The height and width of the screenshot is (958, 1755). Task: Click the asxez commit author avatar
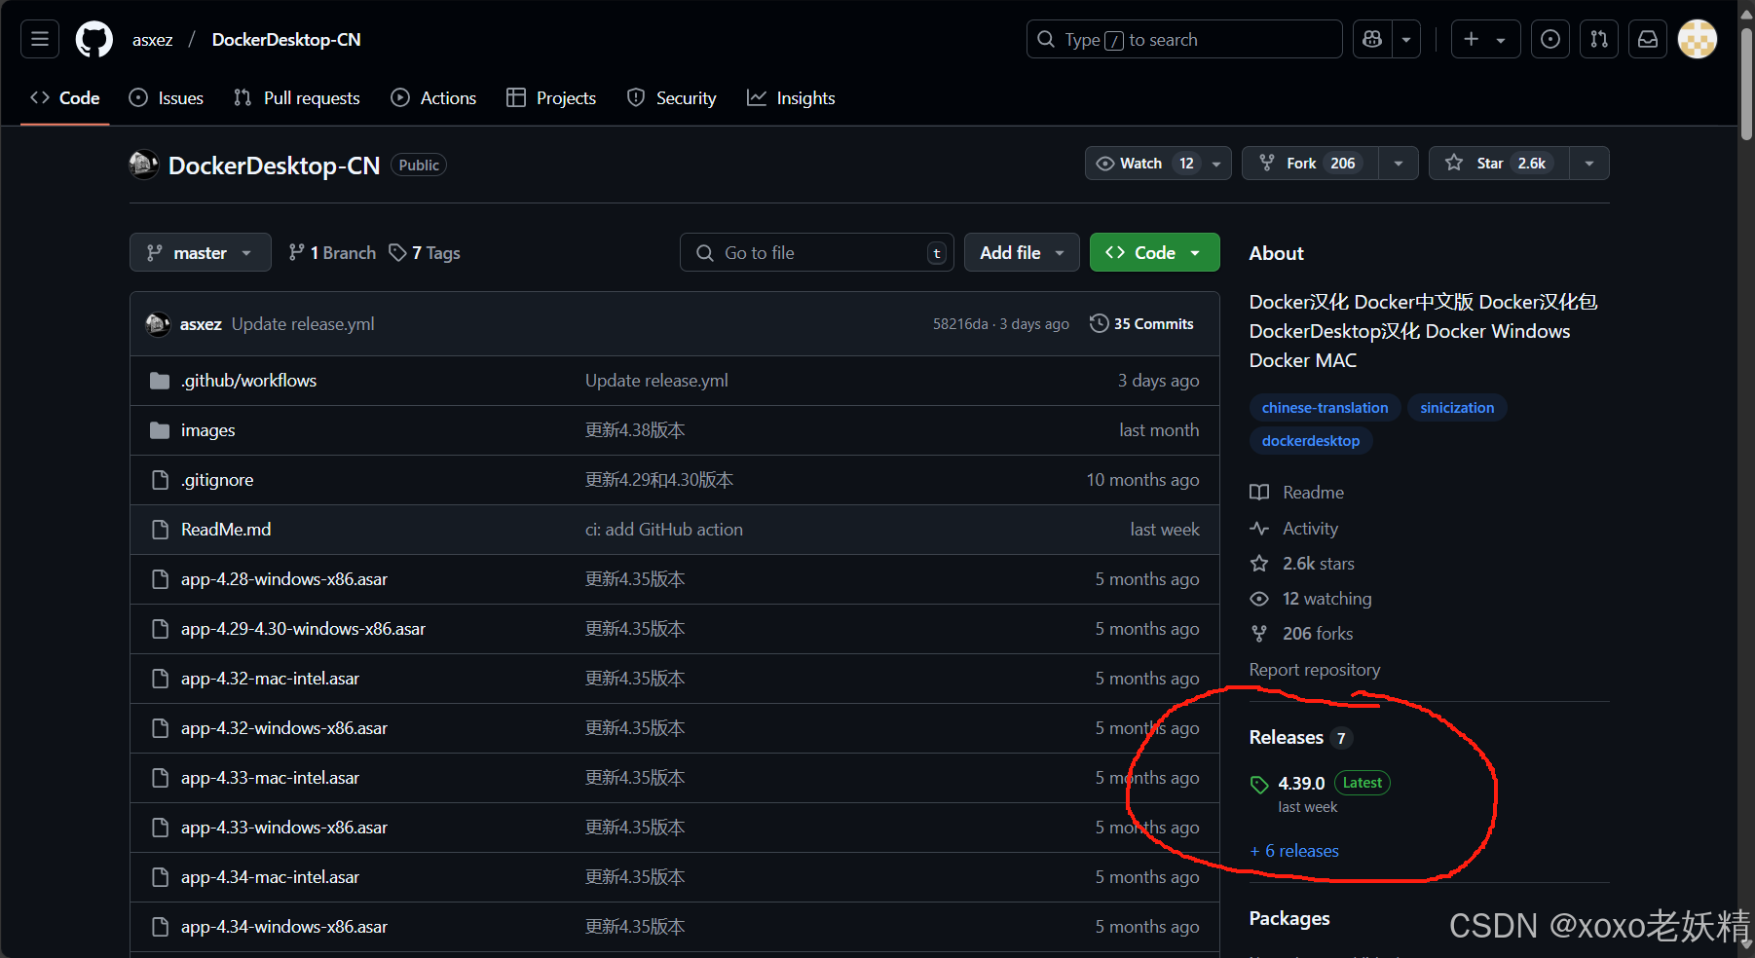tap(158, 324)
